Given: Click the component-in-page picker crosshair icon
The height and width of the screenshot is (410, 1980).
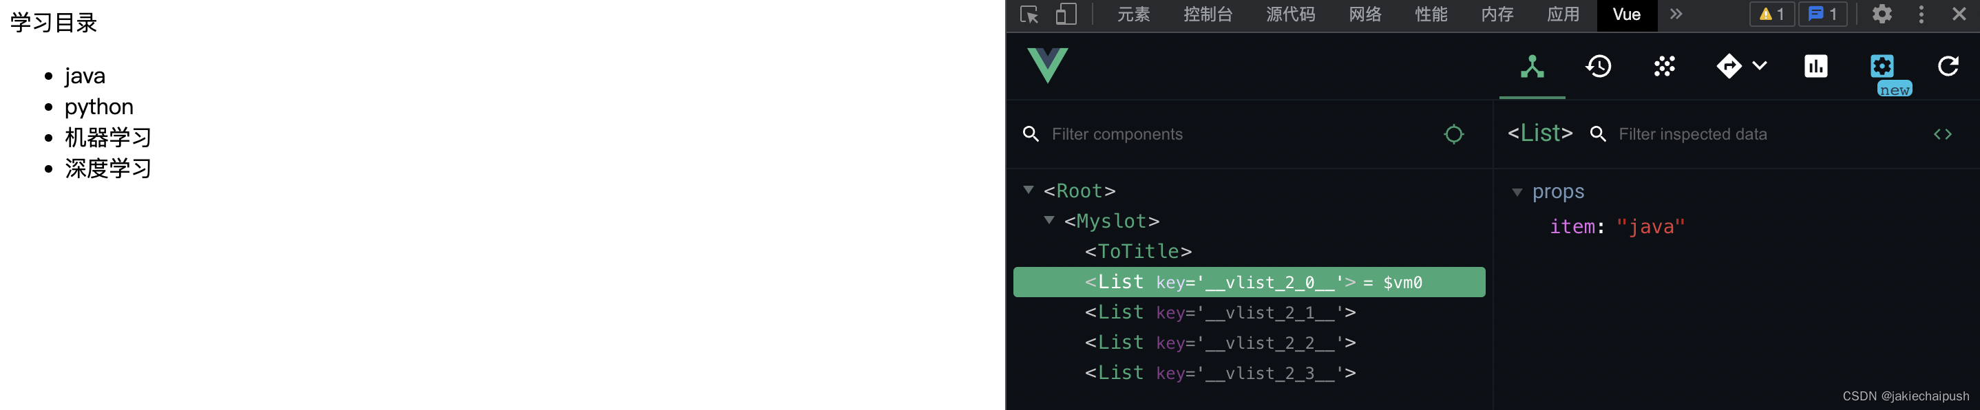Looking at the screenshot, I should 1453,133.
